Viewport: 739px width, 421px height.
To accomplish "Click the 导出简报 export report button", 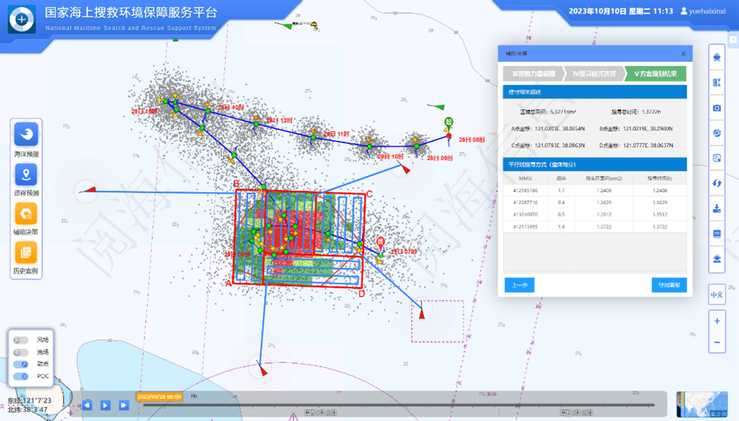I will [669, 285].
